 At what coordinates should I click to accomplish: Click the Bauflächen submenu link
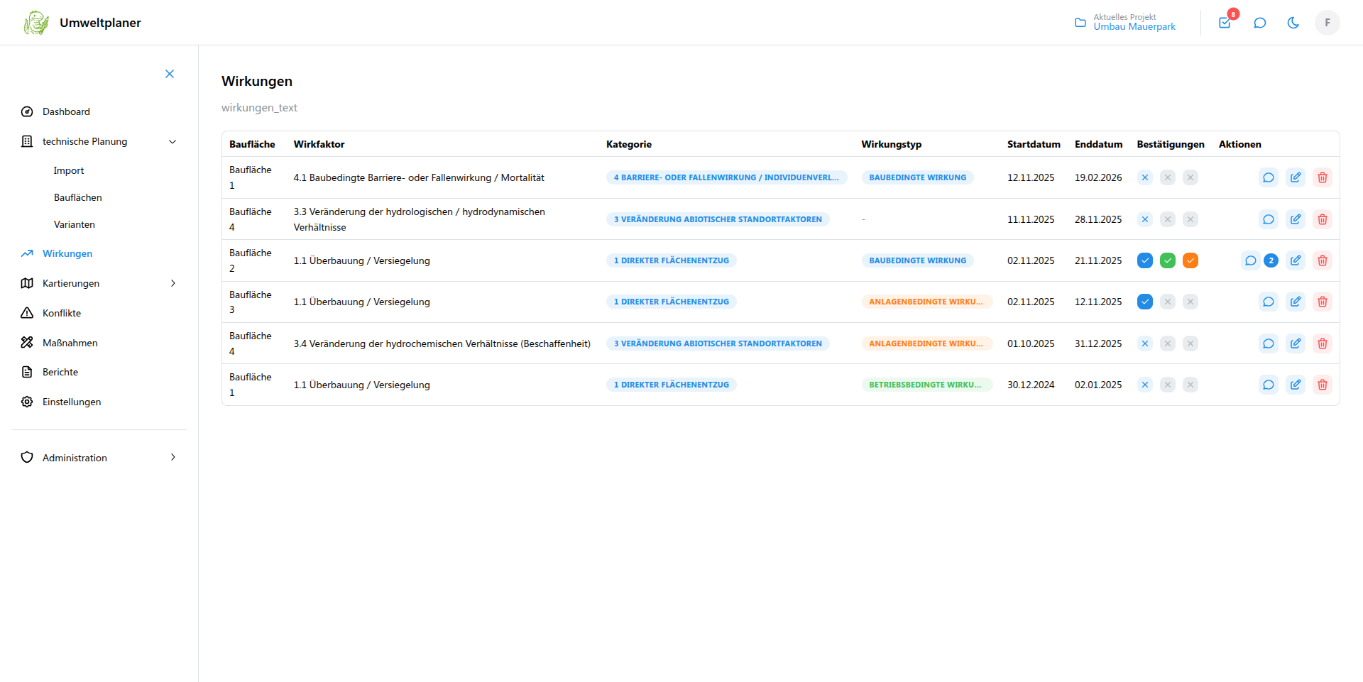coord(78,197)
